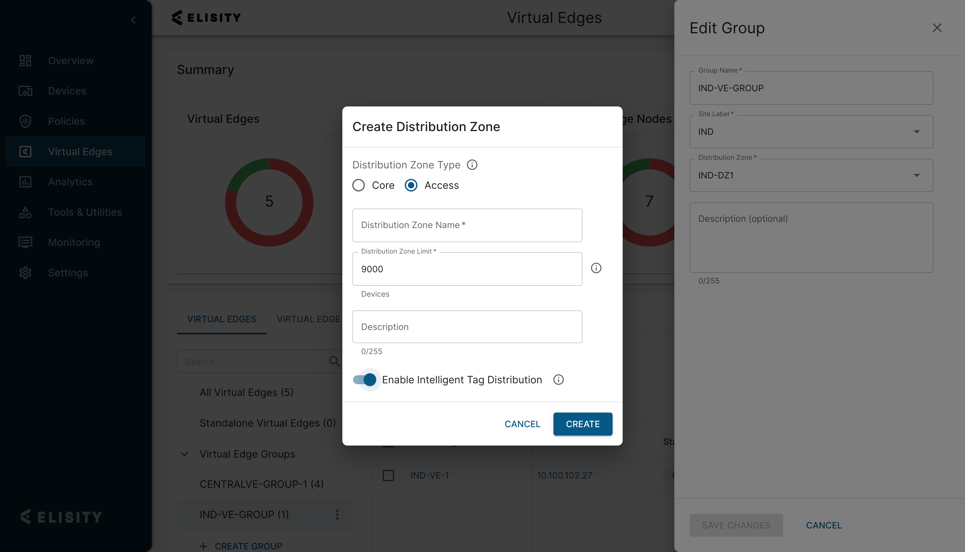The image size is (965, 552).
Task: Select the Core radio button
Action: [359, 185]
